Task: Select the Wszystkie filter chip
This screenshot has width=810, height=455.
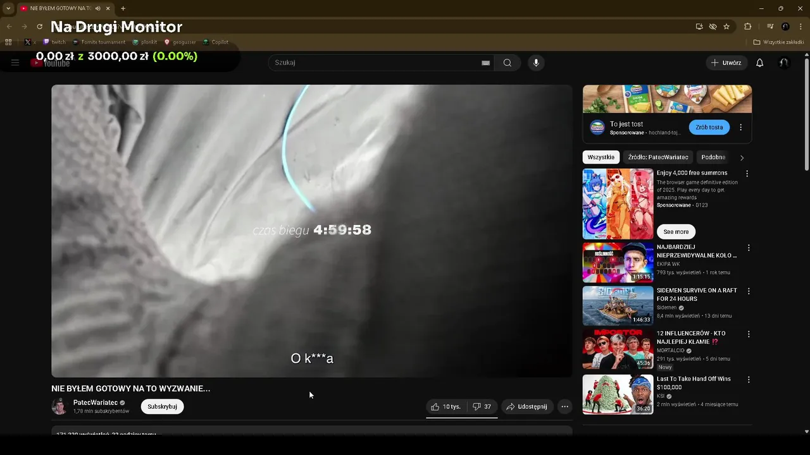Action: click(601, 157)
